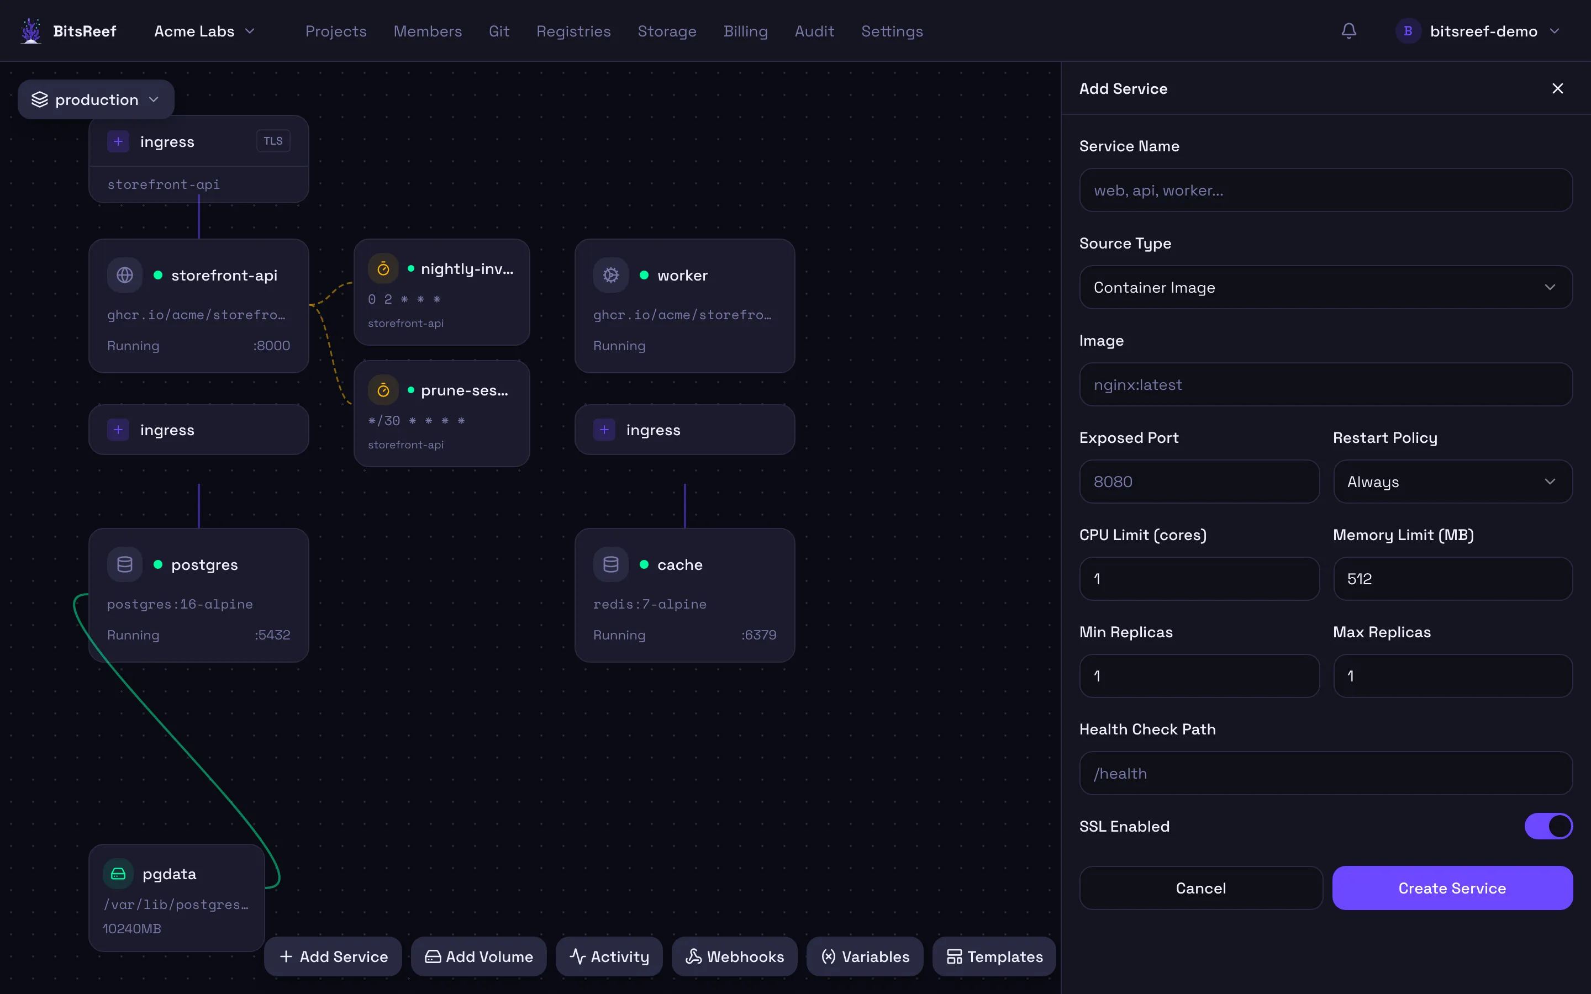
Task: Click the Max Replicas field
Action: pos(1452,676)
